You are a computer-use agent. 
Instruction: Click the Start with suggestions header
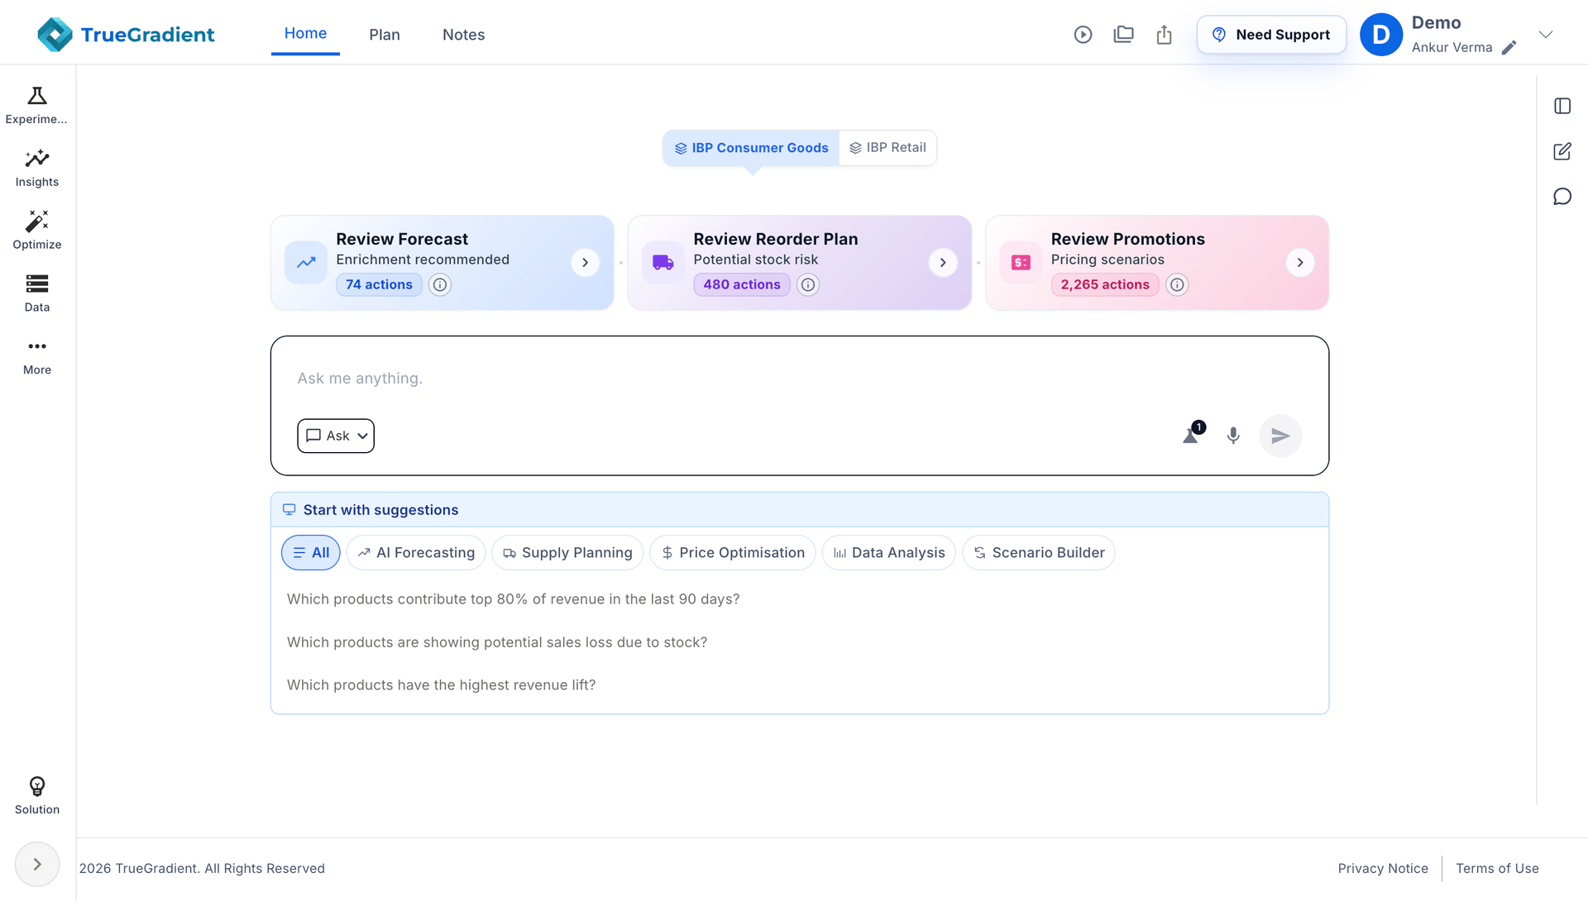click(800, 510)
